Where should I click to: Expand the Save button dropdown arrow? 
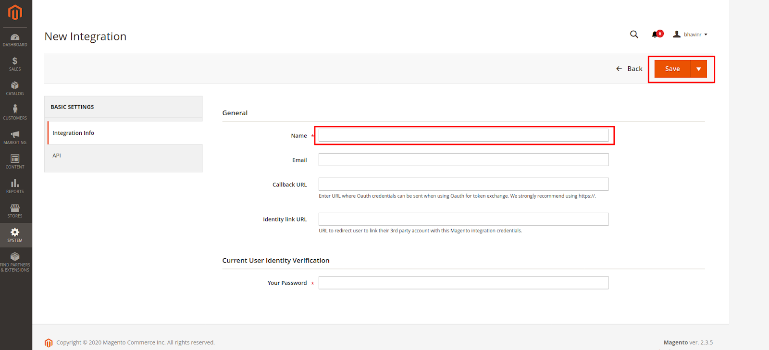pyautogui.click(x=699, y=69)
